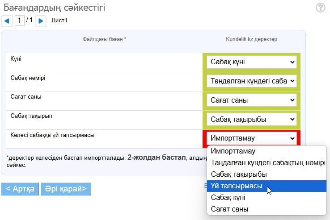Open the dropdown for the Күні row
Screen dimensions: 330x220
[x=251, y=62]
